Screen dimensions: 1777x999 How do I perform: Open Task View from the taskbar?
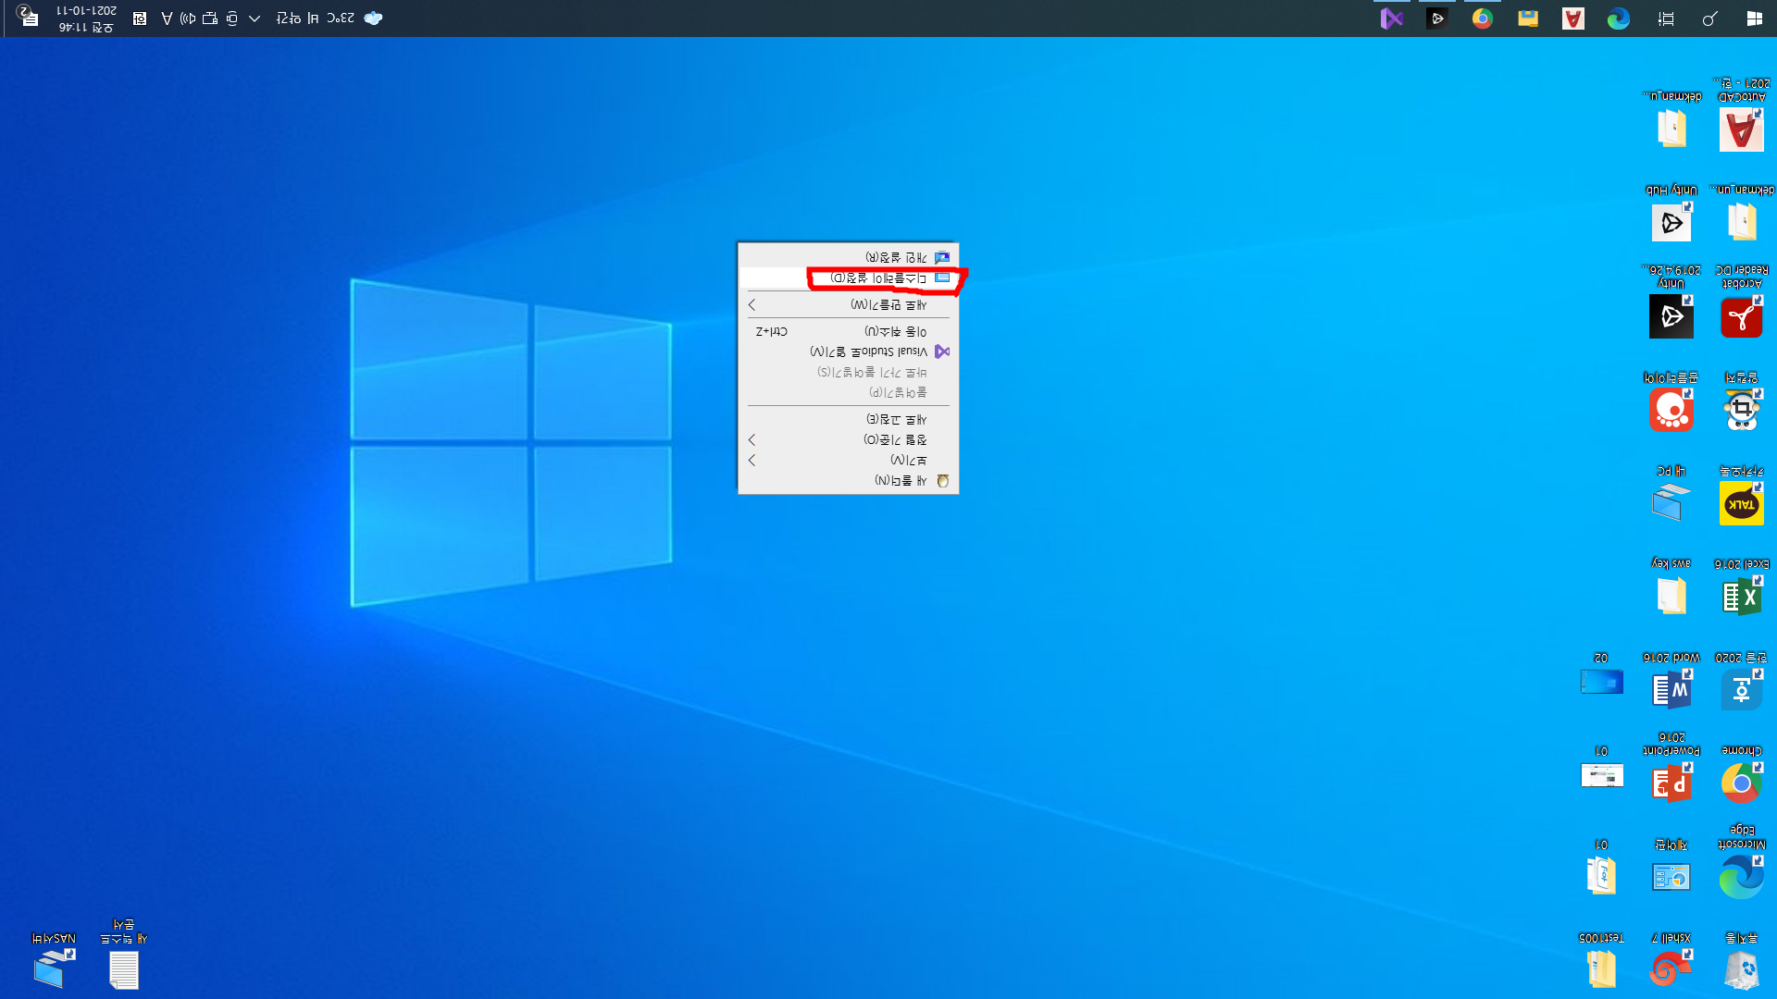pos(1666,18)
